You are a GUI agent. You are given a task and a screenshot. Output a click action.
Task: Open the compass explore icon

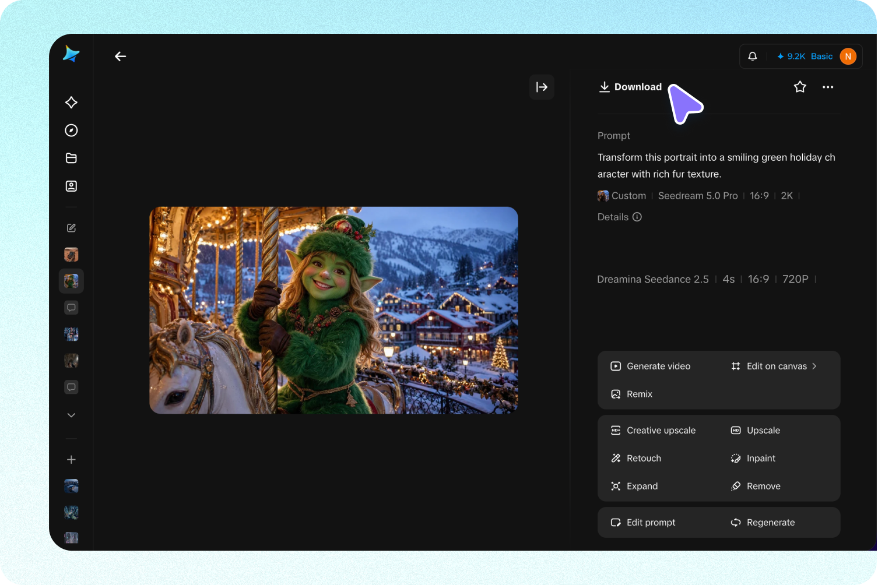71,131
